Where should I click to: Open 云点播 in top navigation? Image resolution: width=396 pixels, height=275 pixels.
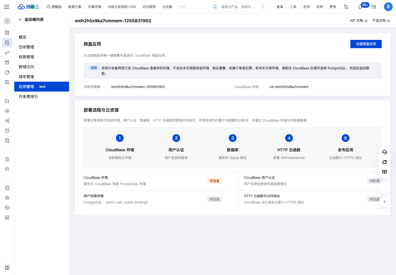167,7
